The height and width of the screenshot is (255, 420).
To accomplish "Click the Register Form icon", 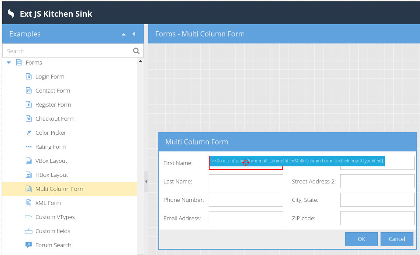I will [x=29, y=104].
